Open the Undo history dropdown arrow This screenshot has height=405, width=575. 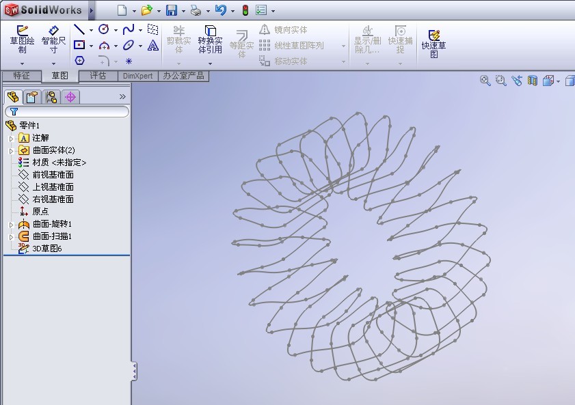tap(232, 11)
